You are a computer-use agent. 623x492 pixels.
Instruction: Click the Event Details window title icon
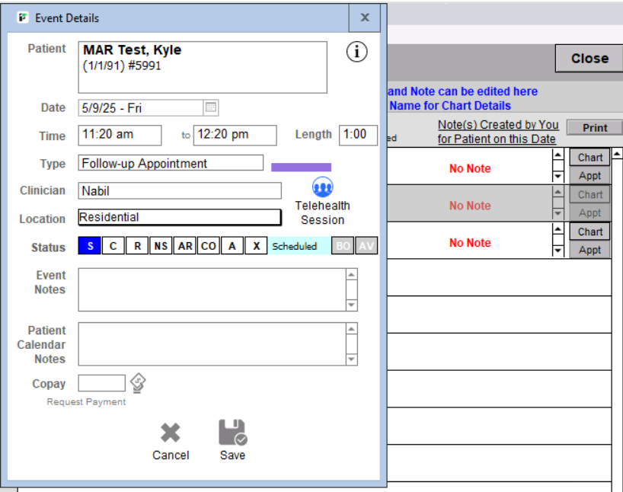point(21,18)
